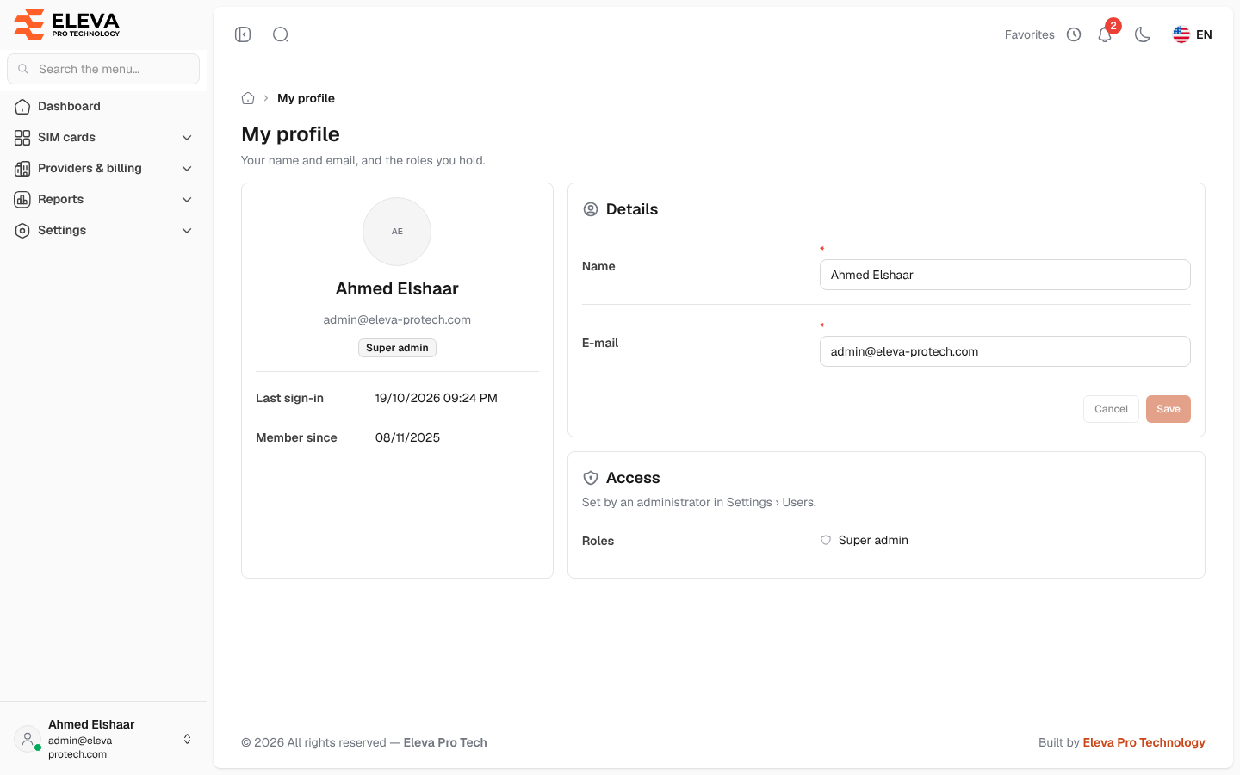Open the user account switcher arrows
The width and height of the screenshot is (1240, 775).
point(187,739)
